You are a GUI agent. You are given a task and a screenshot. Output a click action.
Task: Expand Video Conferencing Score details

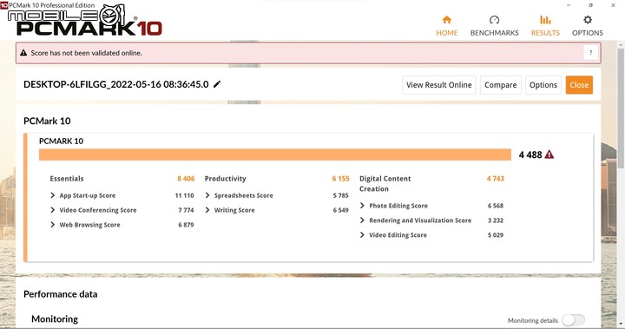(53, 210)
